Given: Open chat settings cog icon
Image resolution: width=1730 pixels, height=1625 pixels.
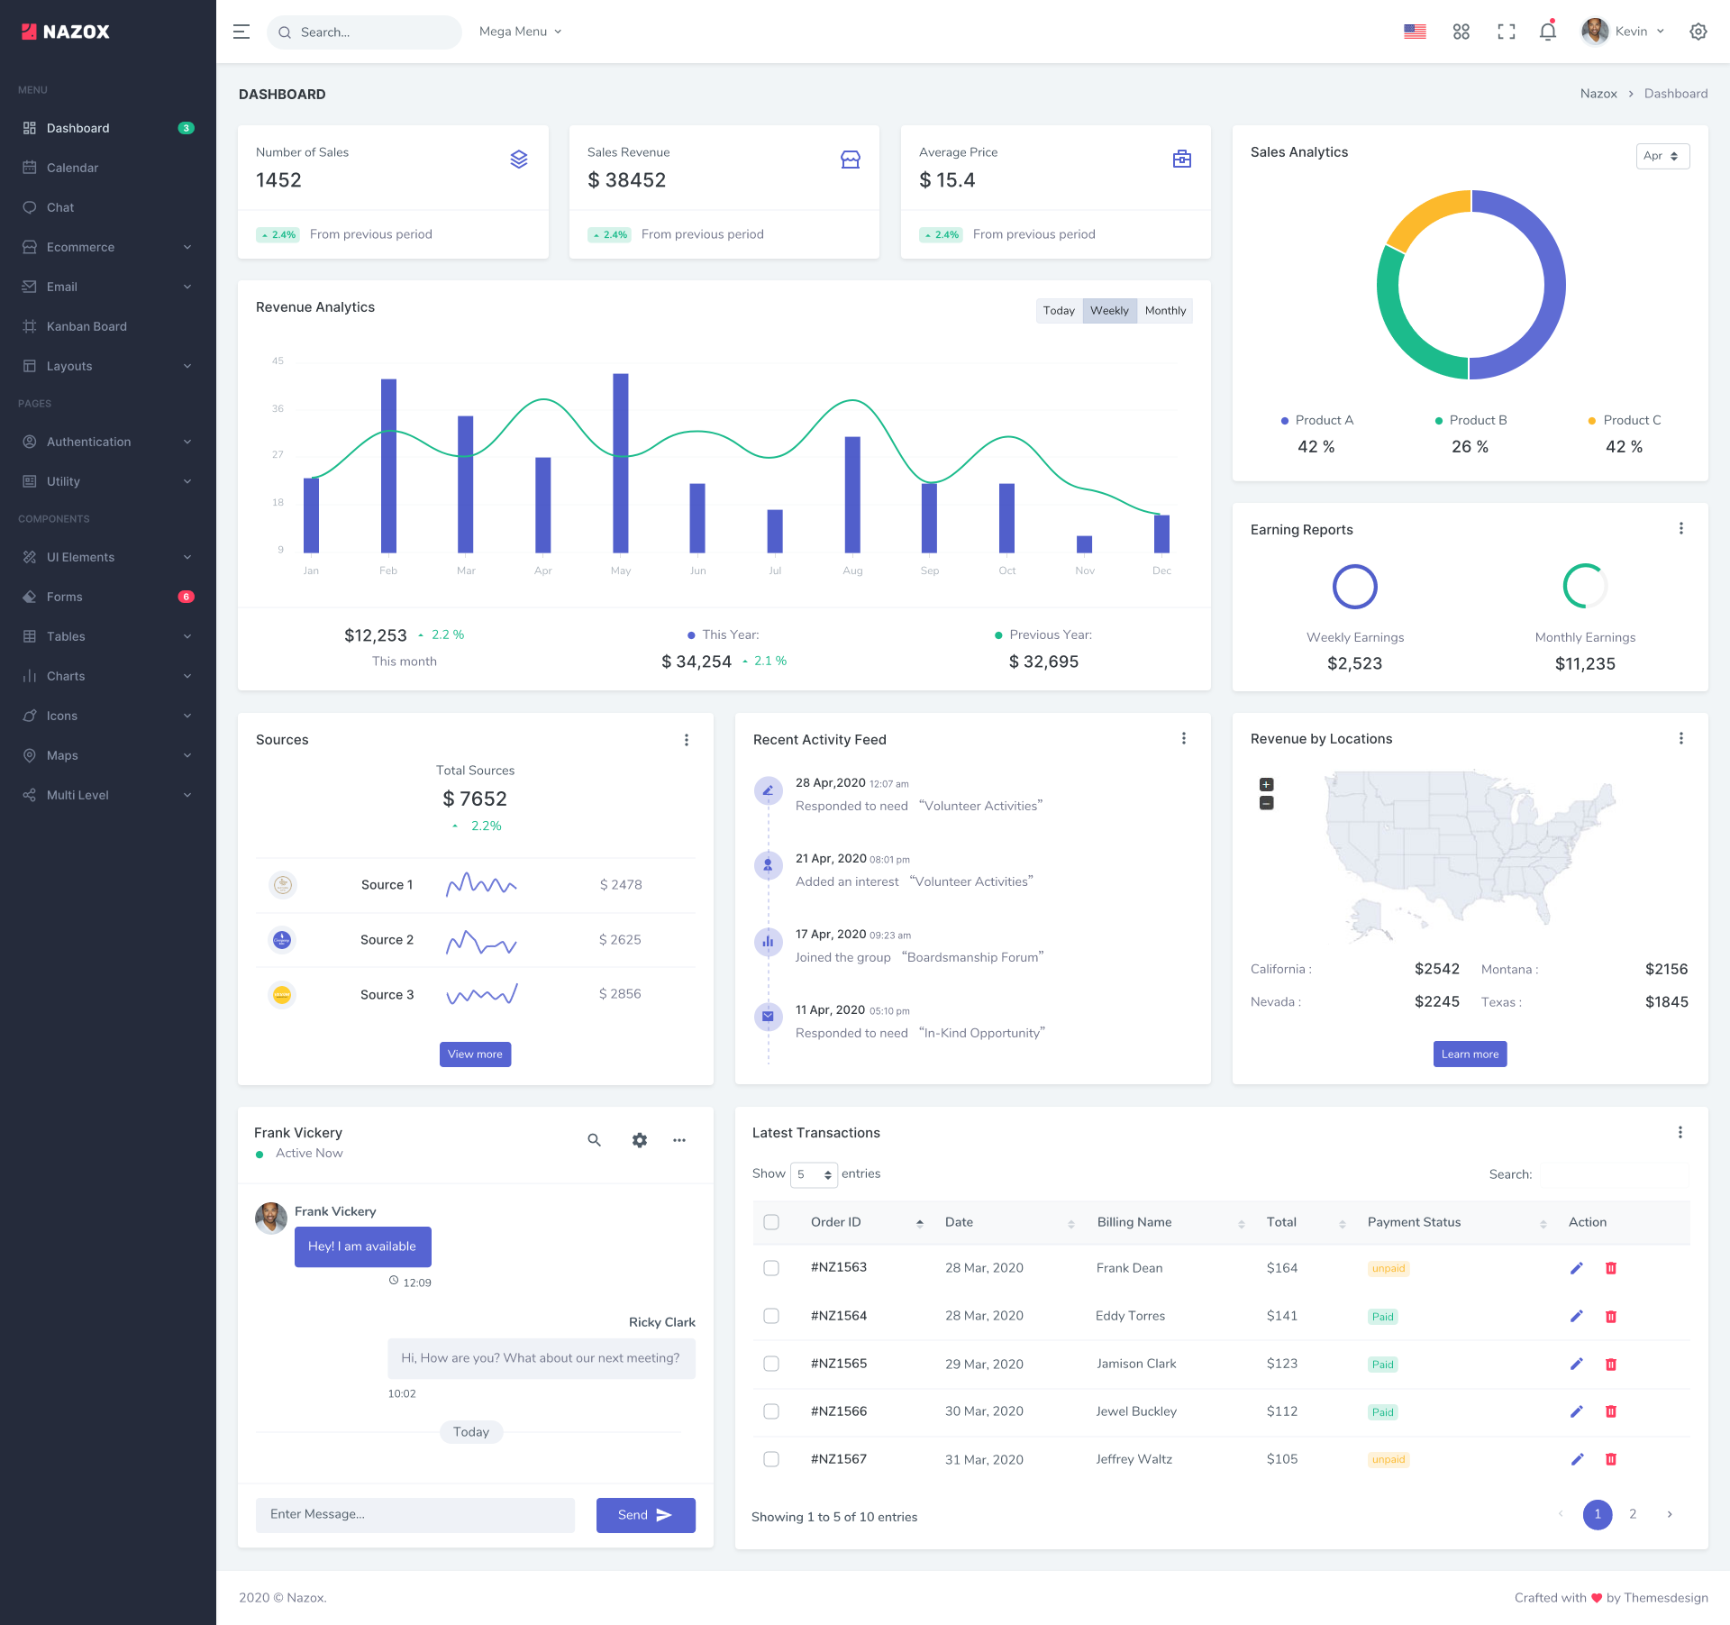Looking at the screenshot, I should pyautogui.click(x=640, y=1140).
